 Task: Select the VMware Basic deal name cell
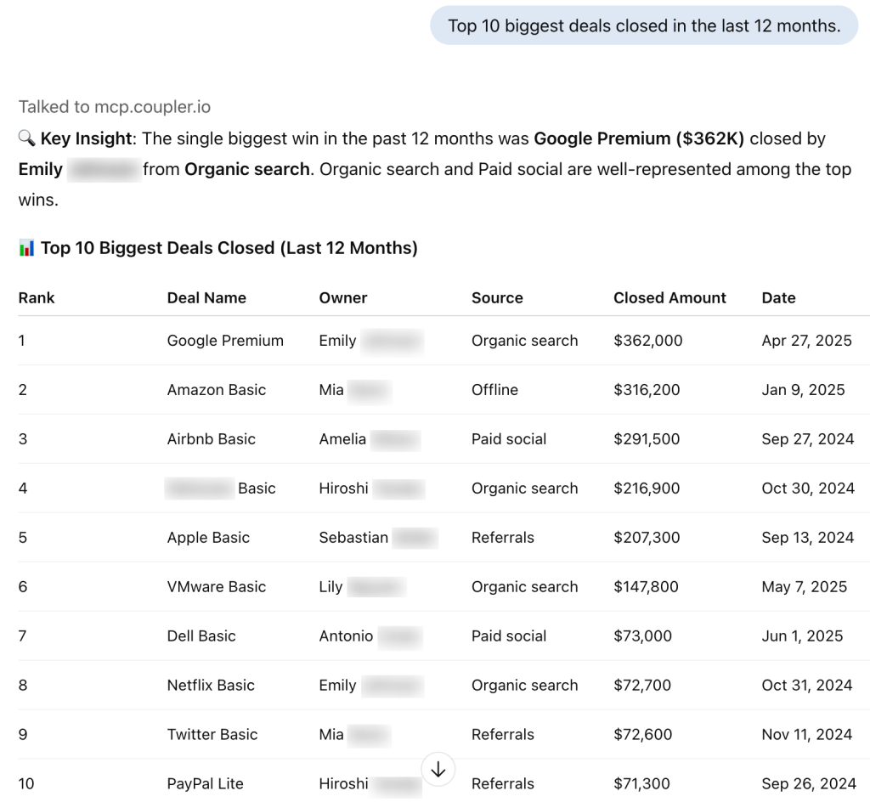point(217,587)
